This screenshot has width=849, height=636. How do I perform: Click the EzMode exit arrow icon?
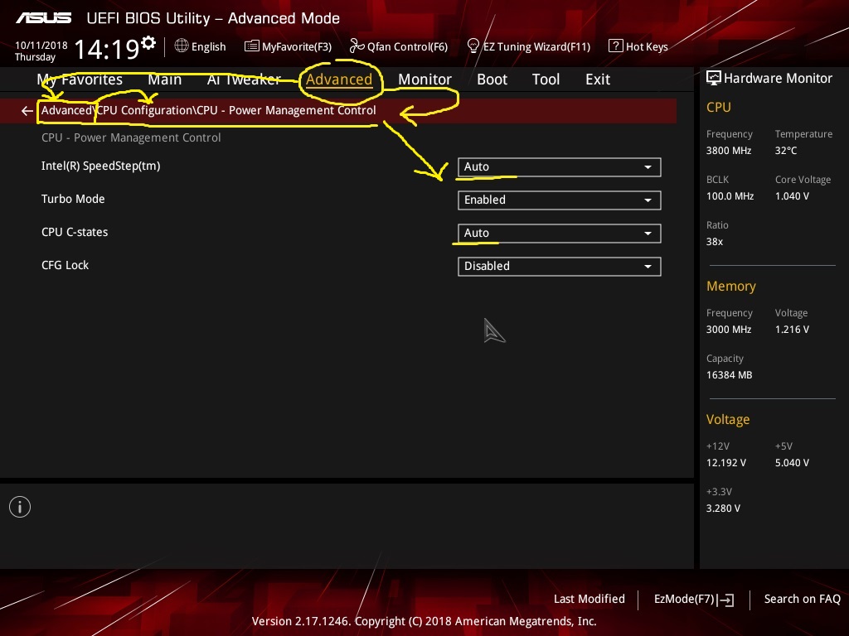pyautogui.click(x=726, y=600)
